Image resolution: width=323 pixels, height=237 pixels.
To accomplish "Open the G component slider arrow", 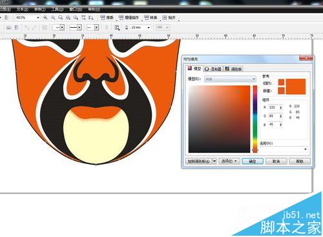I will point(281,116).
